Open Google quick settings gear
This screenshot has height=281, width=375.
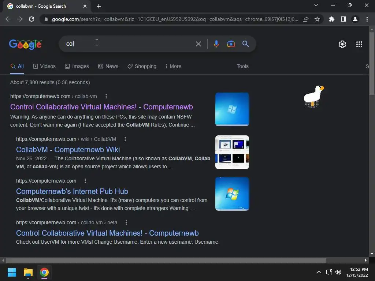click(x=342, y=44)
